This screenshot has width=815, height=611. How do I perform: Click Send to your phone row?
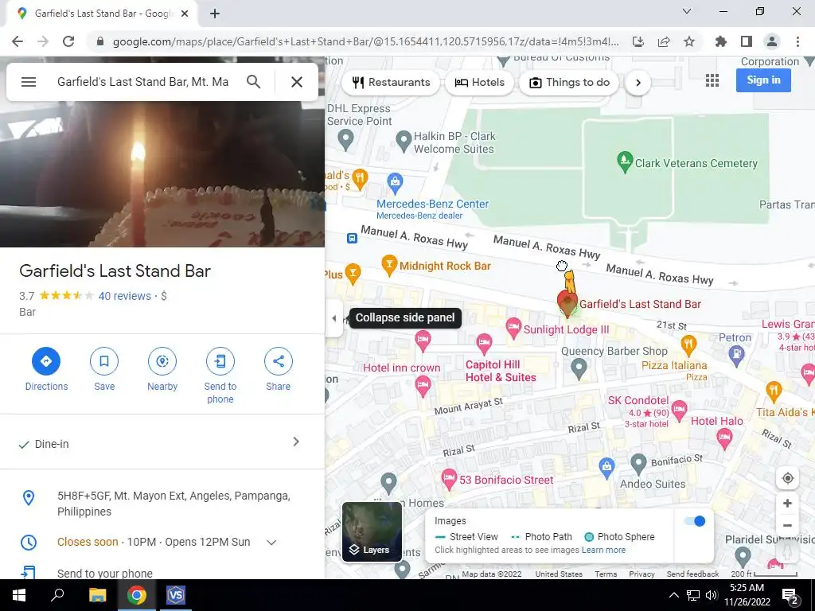coord(162,571)
